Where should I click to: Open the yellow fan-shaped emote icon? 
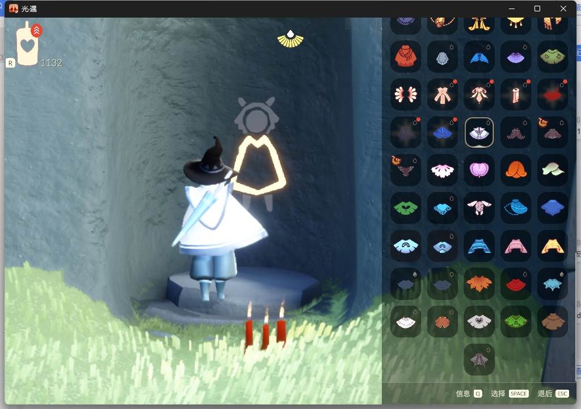[290, 39]
